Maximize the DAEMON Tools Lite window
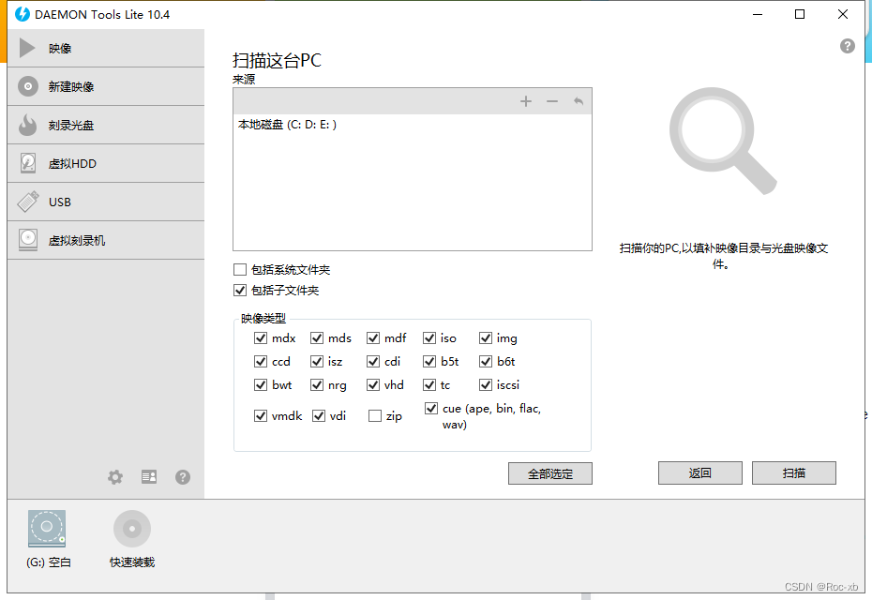 [800, 14]
